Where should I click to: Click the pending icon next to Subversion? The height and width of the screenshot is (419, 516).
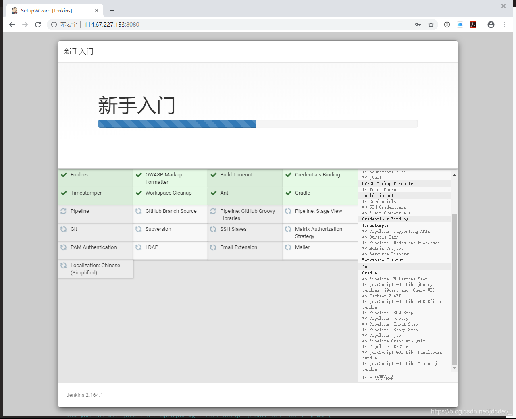click(139, 229)
